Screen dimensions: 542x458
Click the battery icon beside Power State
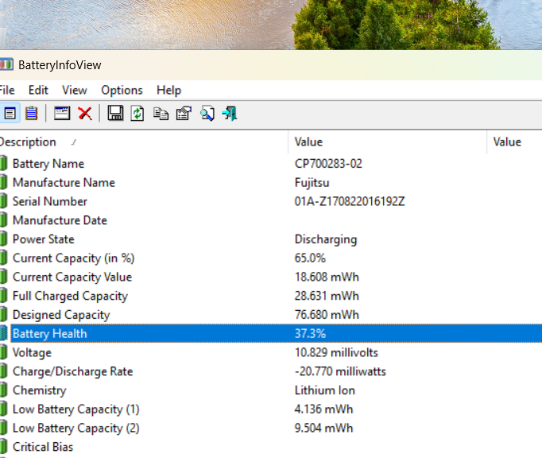(x=3, y=239)
